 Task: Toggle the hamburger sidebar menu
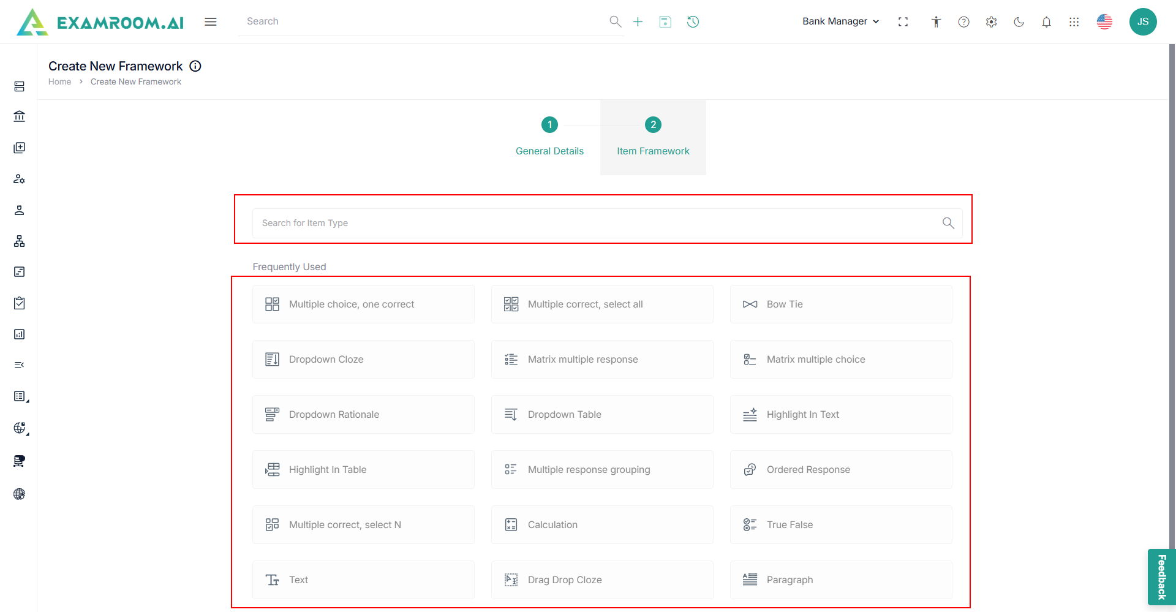tap(211, 22)
